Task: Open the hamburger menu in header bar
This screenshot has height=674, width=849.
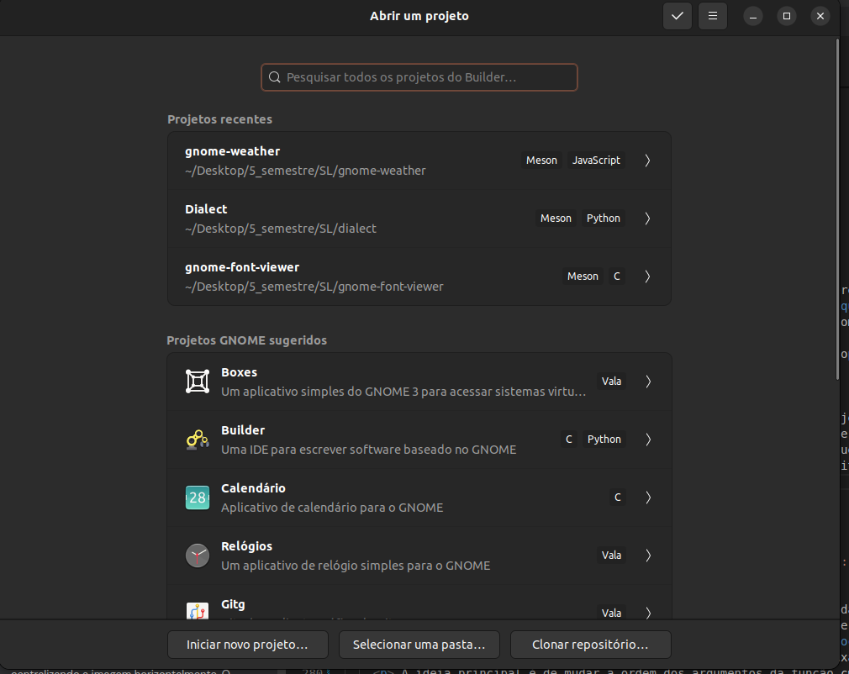Action: click(x=712, y=16)
